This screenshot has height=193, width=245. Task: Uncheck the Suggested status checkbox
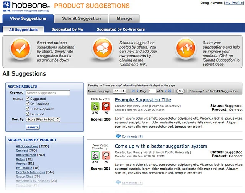coord(28,98)
